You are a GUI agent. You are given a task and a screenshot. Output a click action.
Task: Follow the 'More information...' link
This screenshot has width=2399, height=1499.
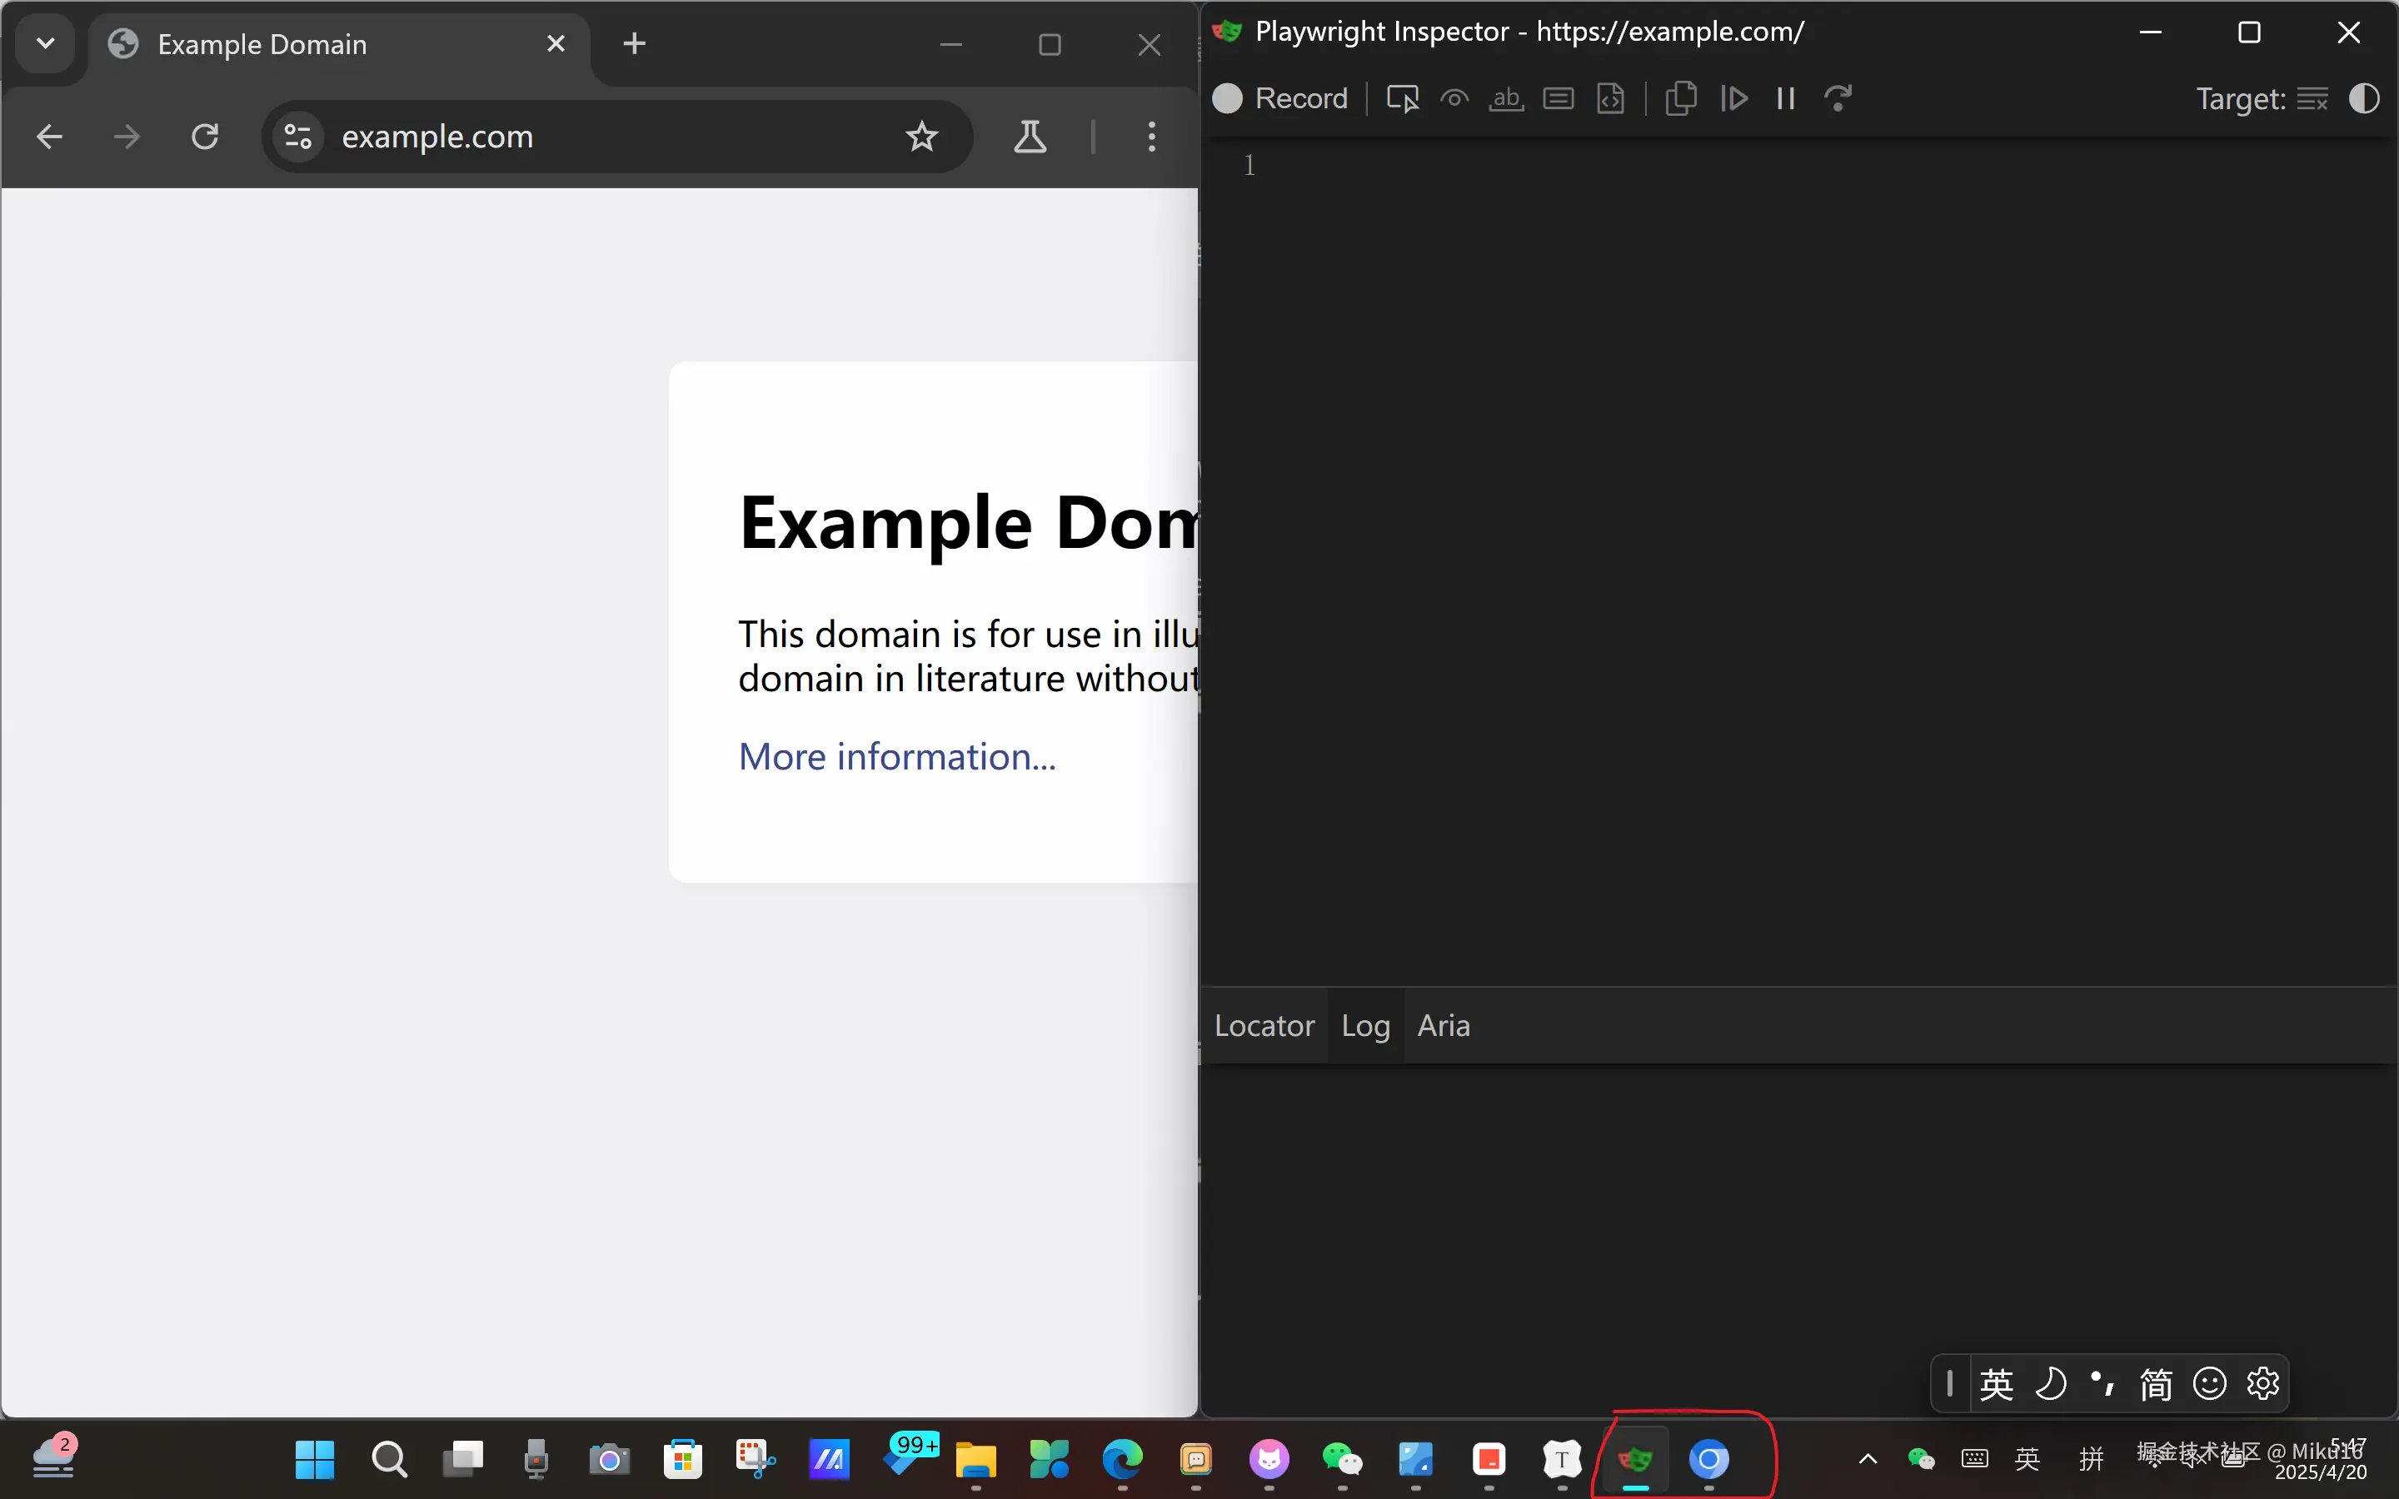(x=897, y=756)
